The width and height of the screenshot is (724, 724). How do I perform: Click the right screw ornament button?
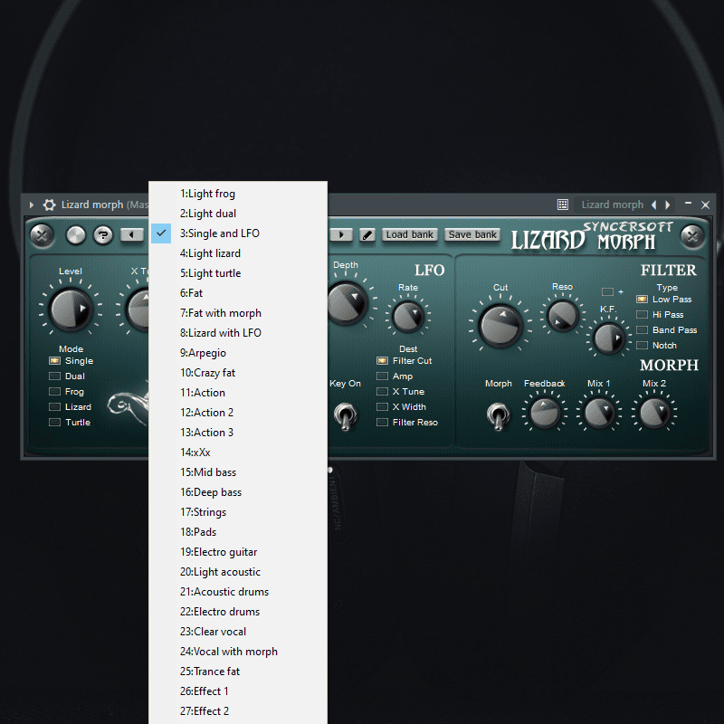(x=692, y=236)
